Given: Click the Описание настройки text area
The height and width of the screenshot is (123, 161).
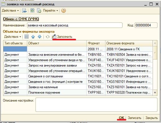Looking at the screenshot, I should coord(96,105).
